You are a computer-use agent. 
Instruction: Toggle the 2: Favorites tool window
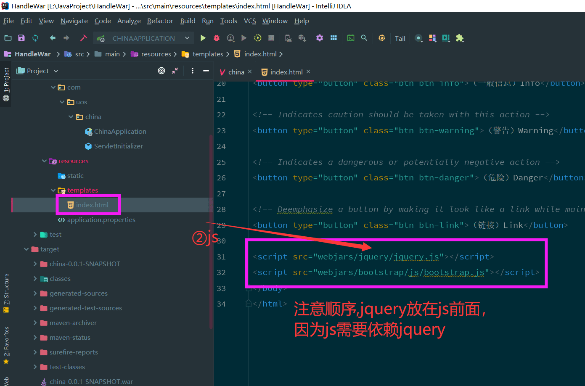[x=6, y=346]
